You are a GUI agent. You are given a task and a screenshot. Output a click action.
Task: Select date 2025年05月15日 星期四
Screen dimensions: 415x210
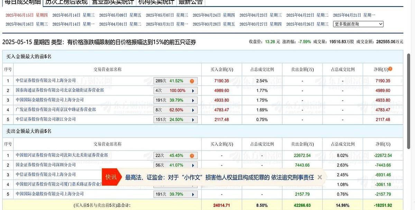(27, 15)
